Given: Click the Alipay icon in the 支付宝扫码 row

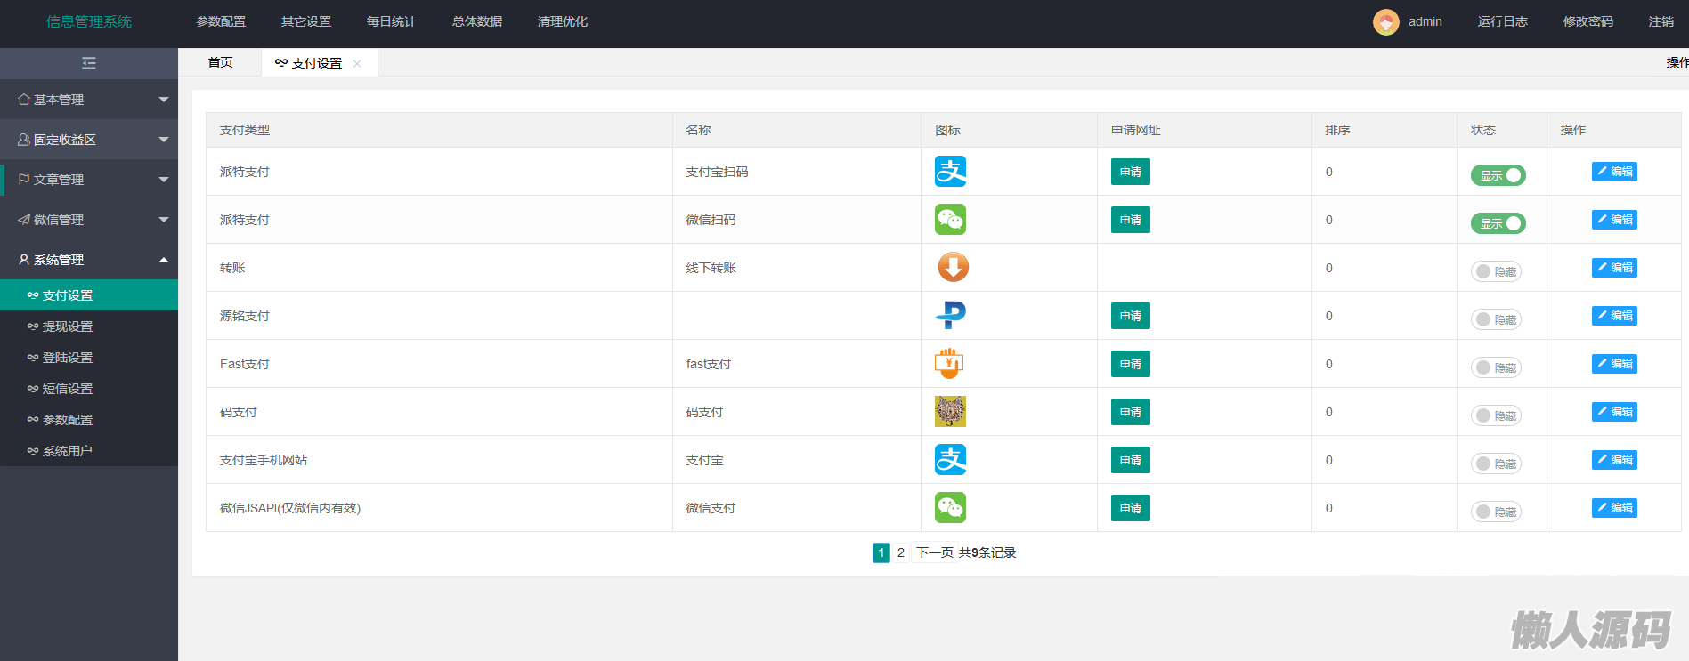Looking at the screenshot, I should [950, 172].
